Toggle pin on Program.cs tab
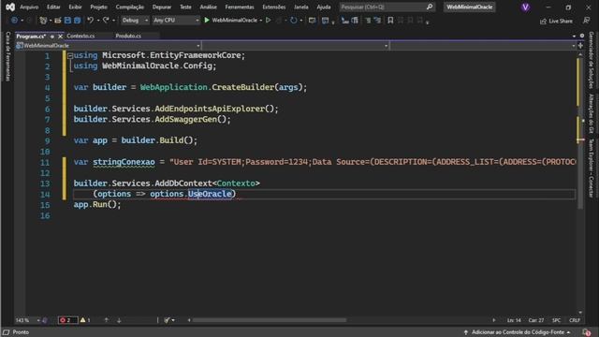Viewport: 599px width, 337px height. (x=52, y=37)
